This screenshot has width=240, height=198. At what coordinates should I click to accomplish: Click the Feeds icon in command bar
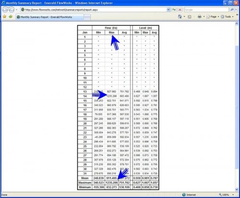(190, 17)
